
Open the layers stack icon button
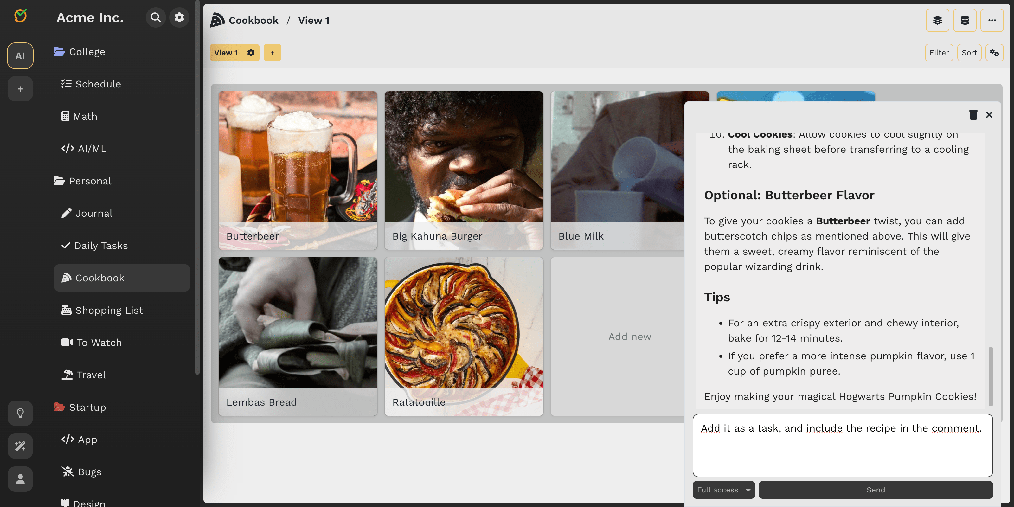pyautogui.click(x=937, y=21)
